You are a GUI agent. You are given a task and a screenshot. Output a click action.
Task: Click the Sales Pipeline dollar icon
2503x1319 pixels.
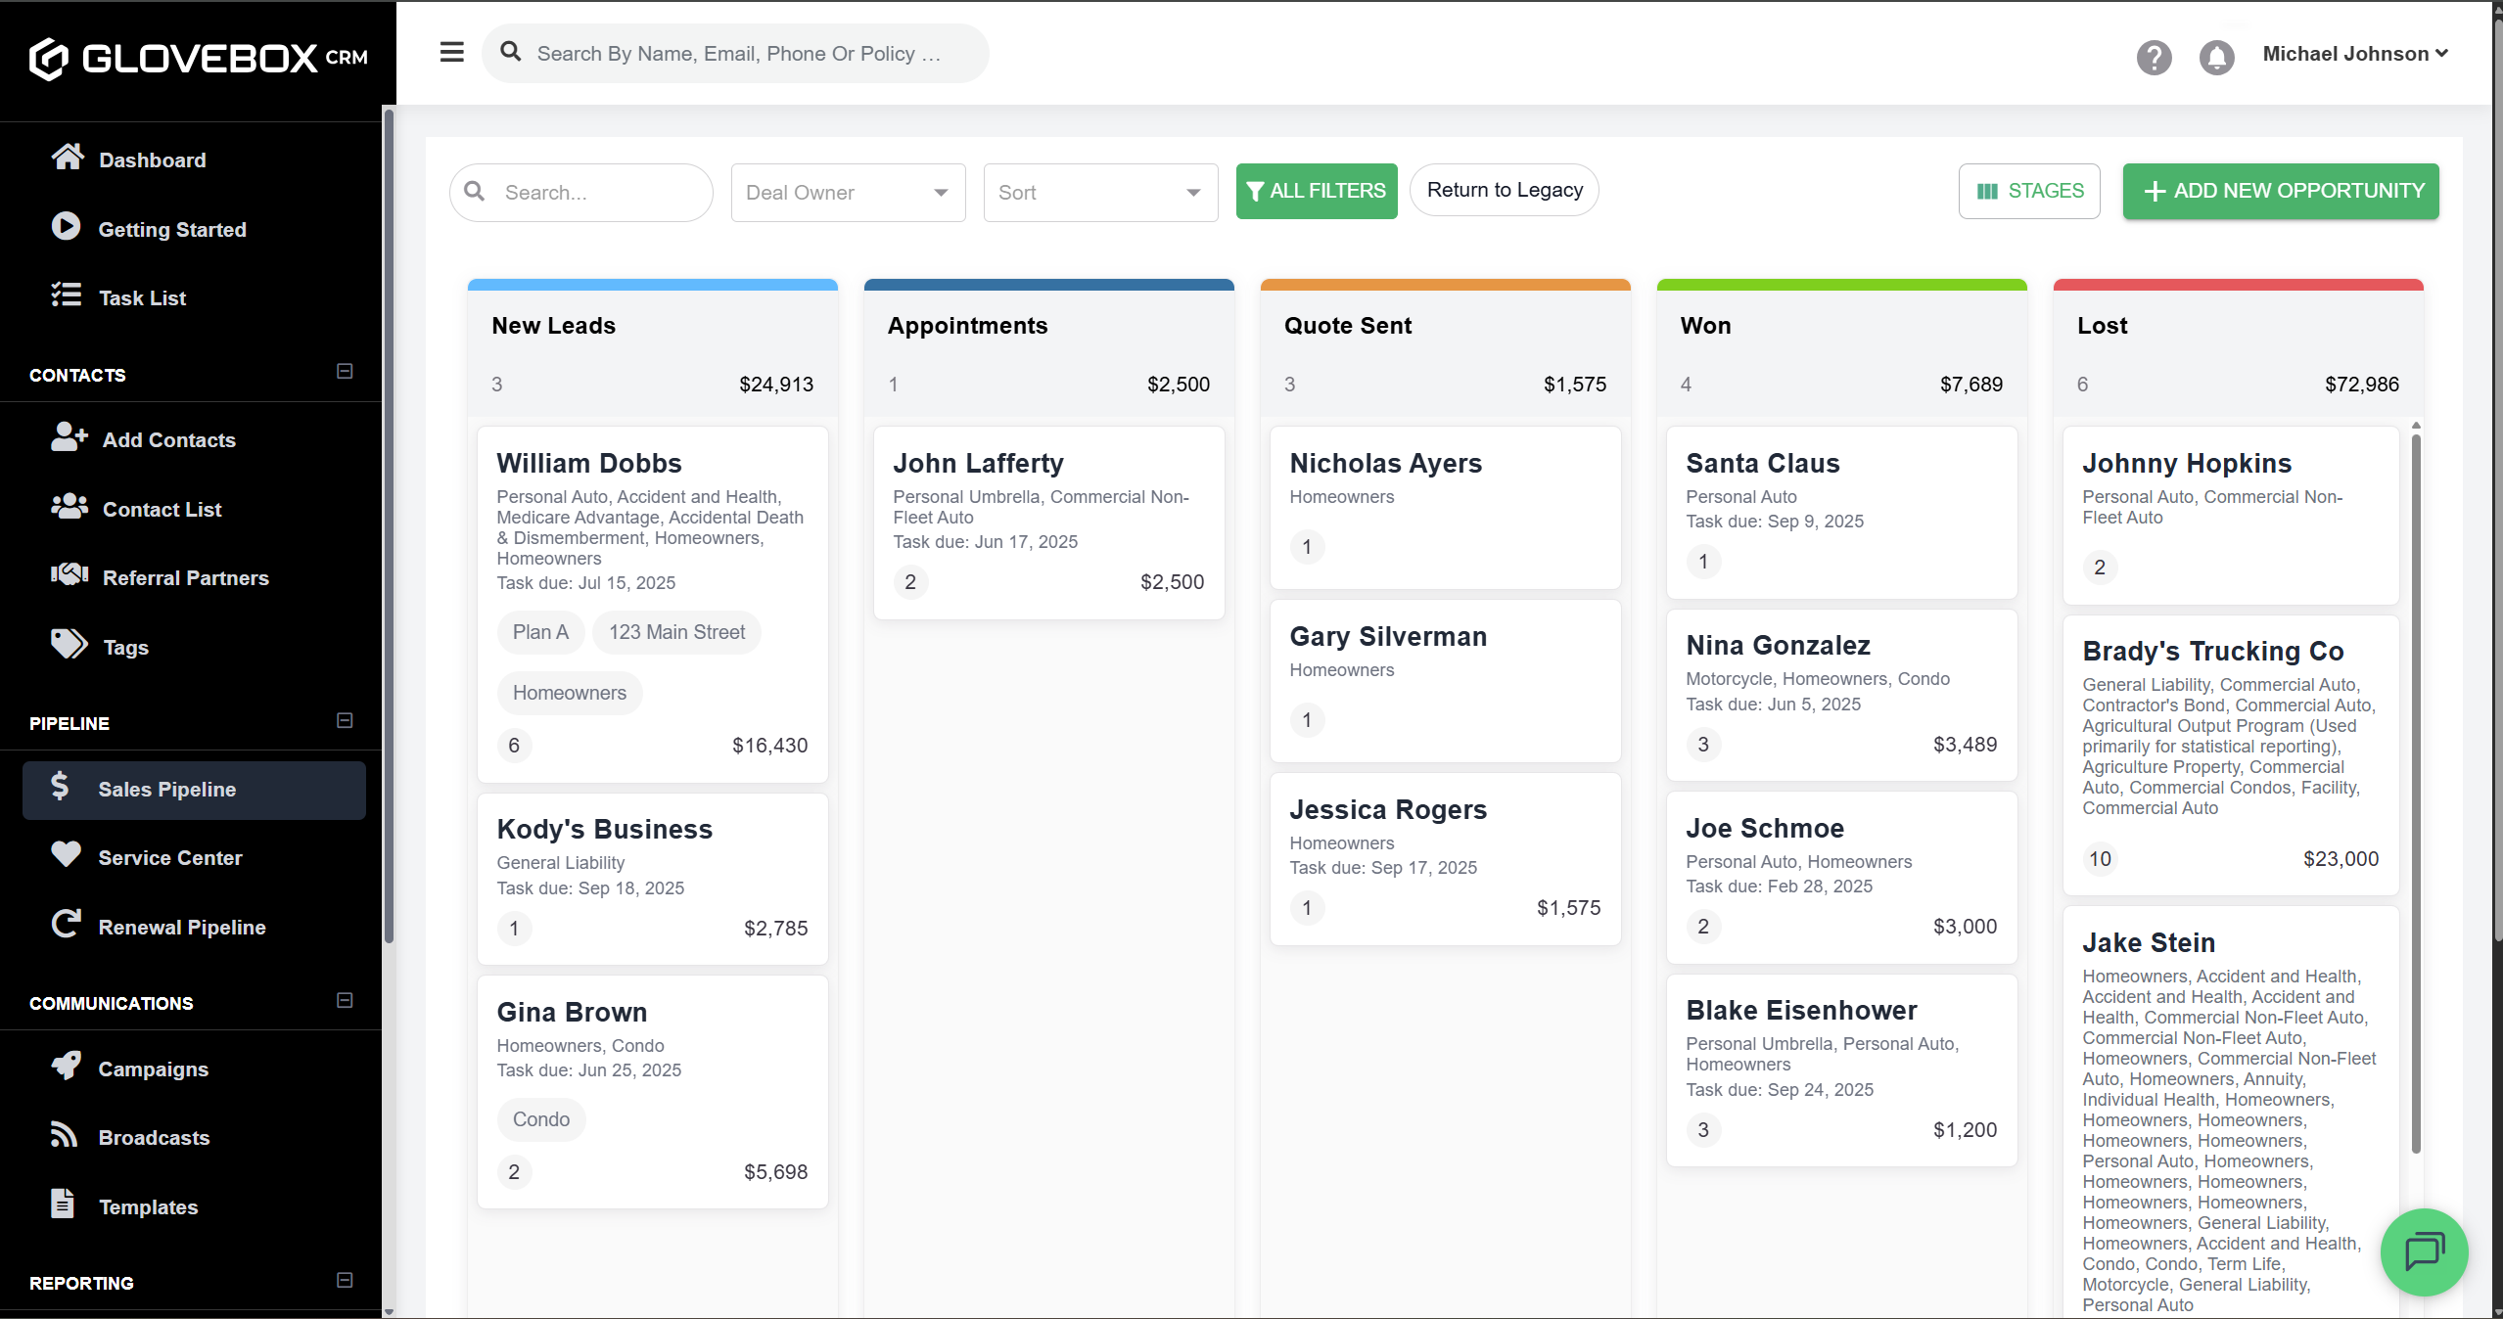coord(60,786)
